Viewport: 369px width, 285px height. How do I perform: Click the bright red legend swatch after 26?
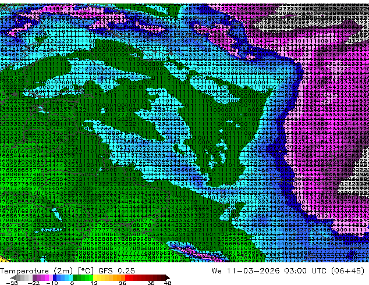tap(127, 277)
